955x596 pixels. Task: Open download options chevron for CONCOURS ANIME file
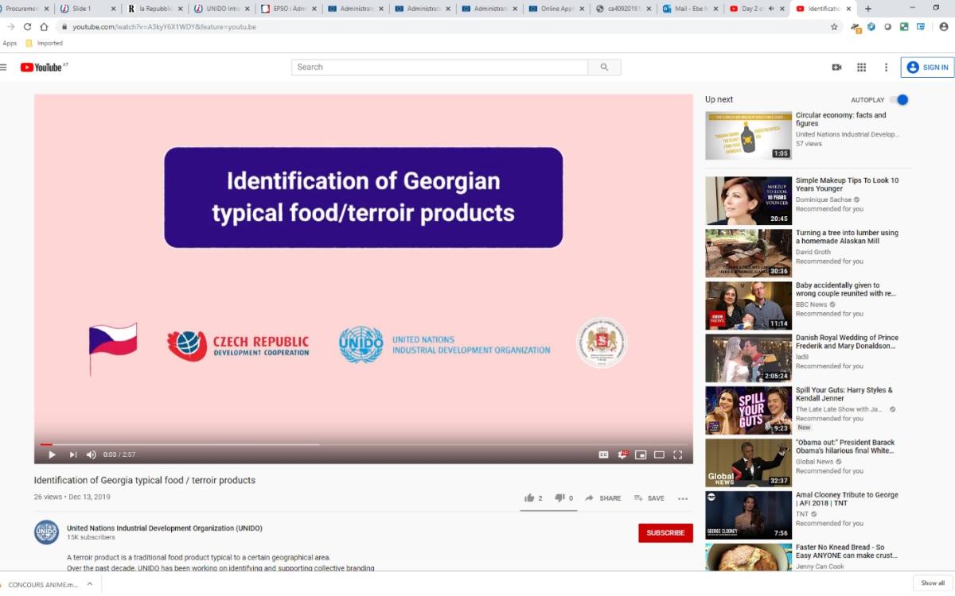[89, 584]
